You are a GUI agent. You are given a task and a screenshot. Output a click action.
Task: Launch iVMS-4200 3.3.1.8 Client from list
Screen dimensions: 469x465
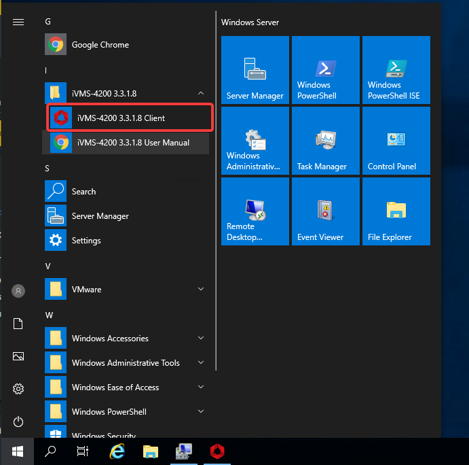tap(121, 118)
